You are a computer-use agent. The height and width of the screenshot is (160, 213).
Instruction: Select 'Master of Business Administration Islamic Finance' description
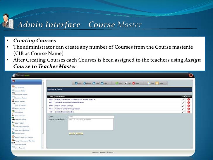tap(75, 99)
